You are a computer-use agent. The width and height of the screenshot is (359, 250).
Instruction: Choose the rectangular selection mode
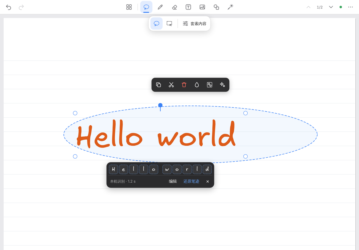coord(169,23)
